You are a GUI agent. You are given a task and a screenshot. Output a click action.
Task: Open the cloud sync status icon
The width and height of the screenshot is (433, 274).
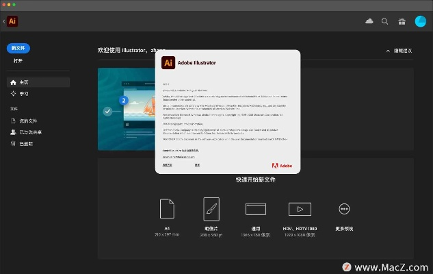369,22
